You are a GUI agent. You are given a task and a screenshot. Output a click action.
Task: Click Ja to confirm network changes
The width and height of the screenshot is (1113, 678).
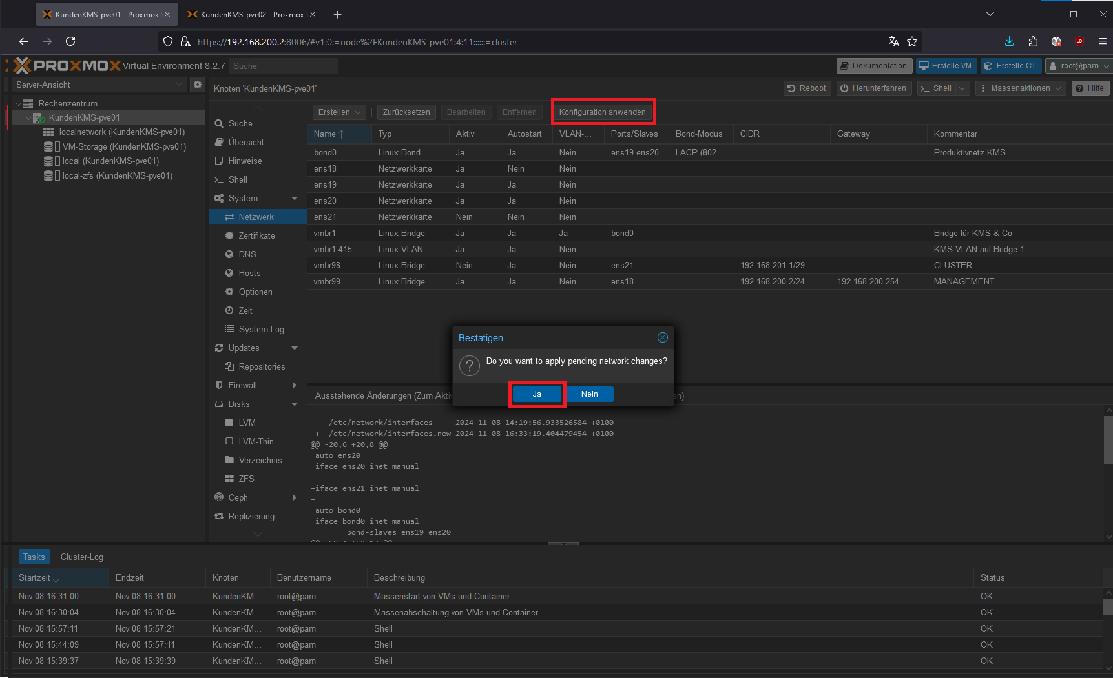coord(537,394)
